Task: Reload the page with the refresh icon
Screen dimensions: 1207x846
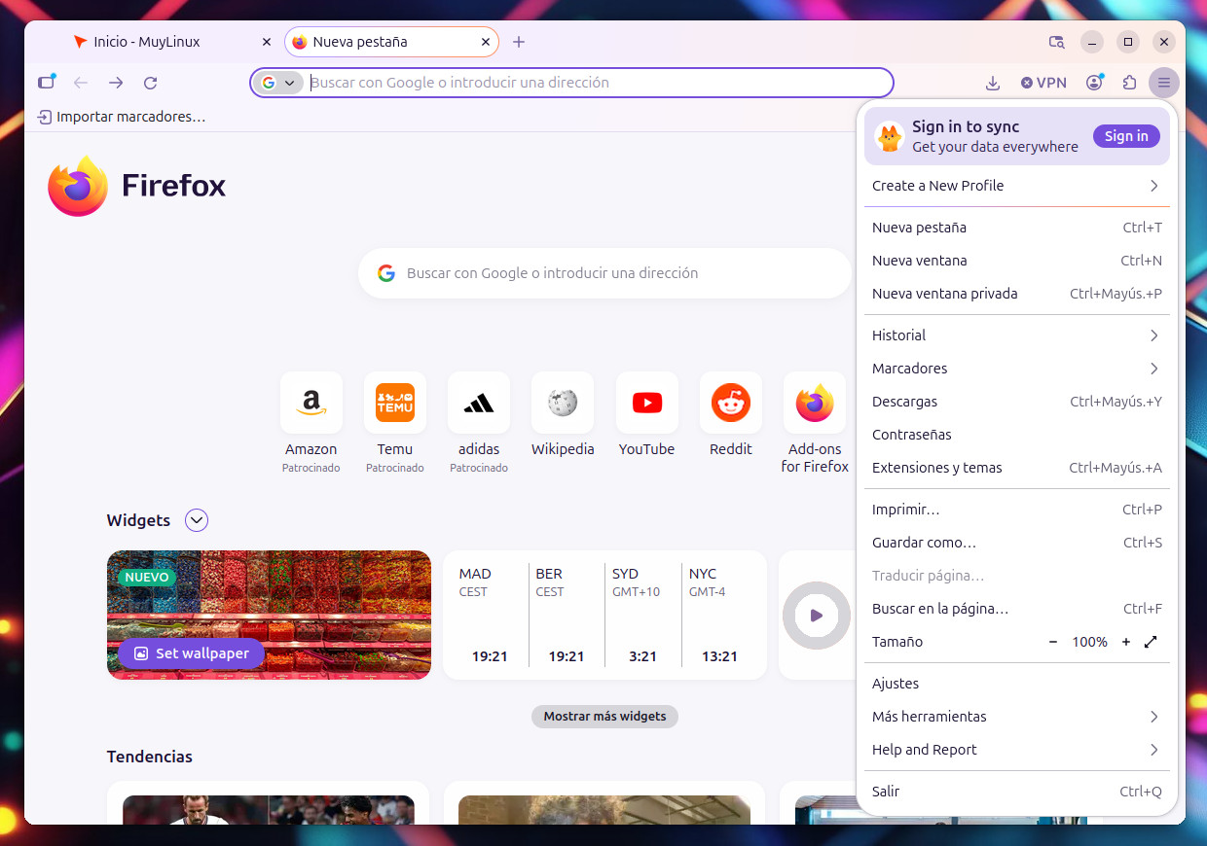Action: click(x=150, y=83)
